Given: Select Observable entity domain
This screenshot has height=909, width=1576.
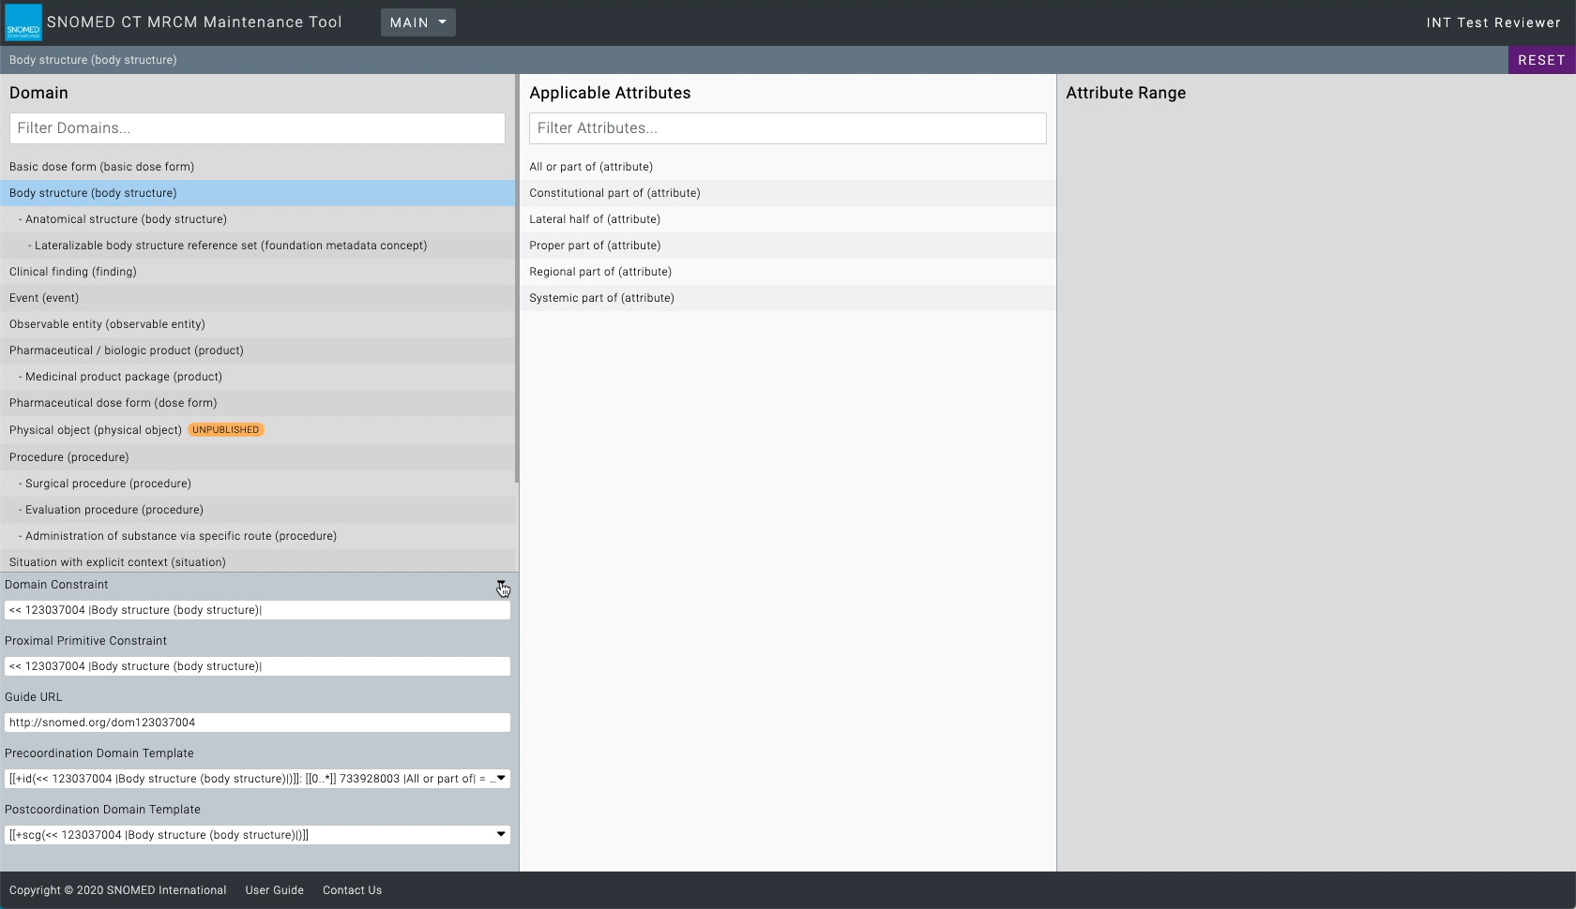Looking at the screenshot, I should (257, 324).
